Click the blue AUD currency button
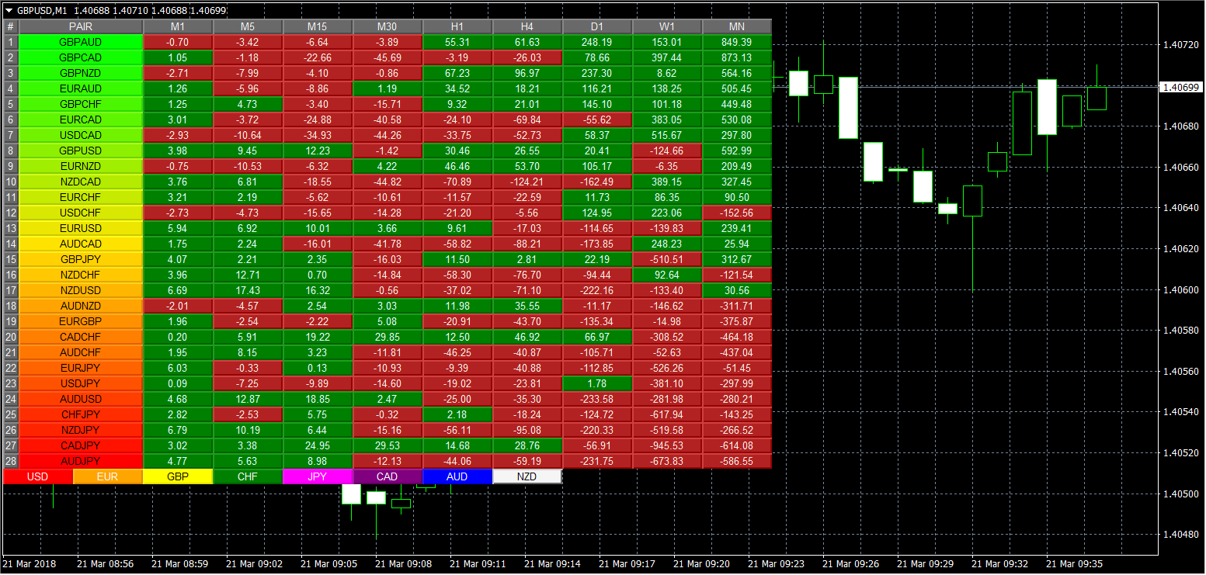The width and height of the screenshot is (1206, 575). (x=457, y=476)
